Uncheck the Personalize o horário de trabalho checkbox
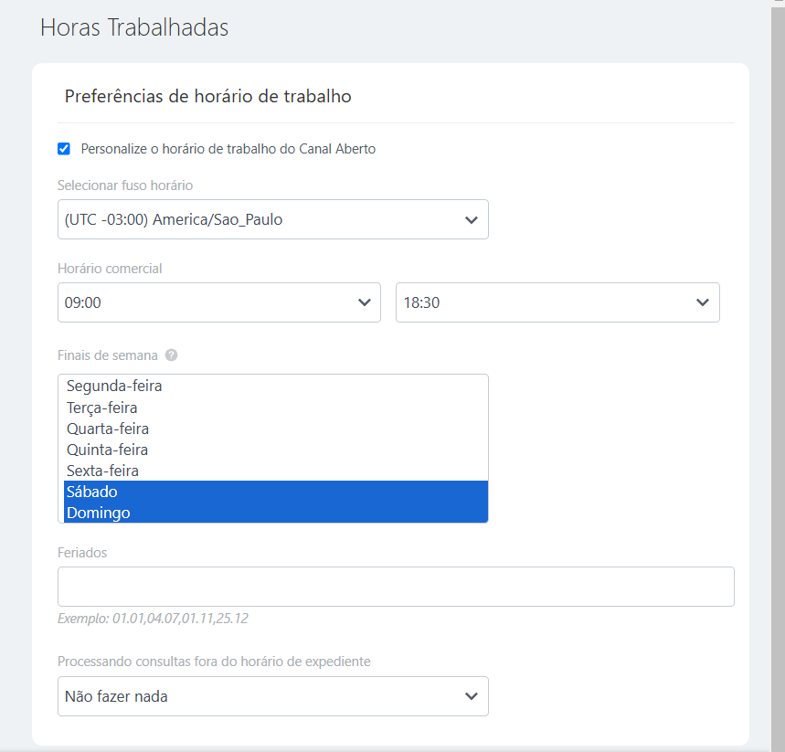The width and height of the screenshot is (785, 752). coord(64,149)
